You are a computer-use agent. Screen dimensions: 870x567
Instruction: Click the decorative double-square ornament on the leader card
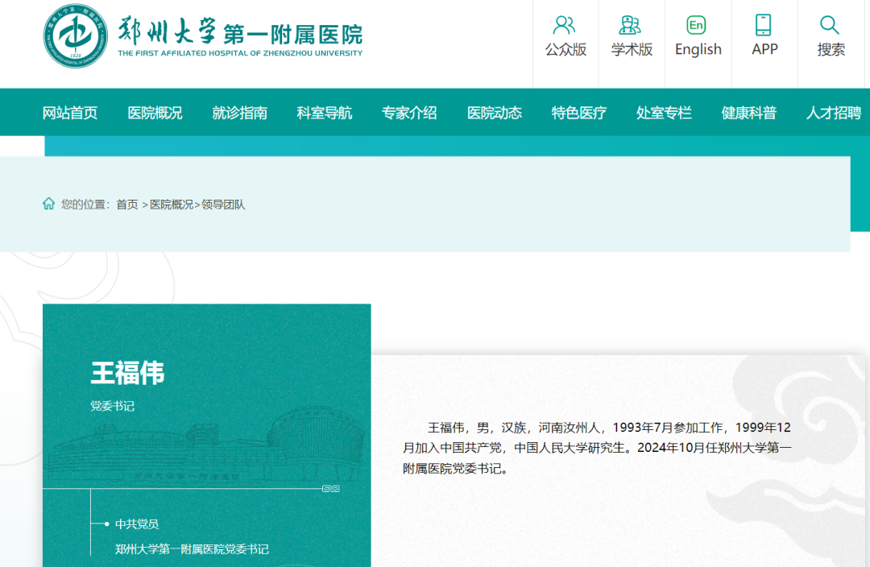[x=331, y=486]
